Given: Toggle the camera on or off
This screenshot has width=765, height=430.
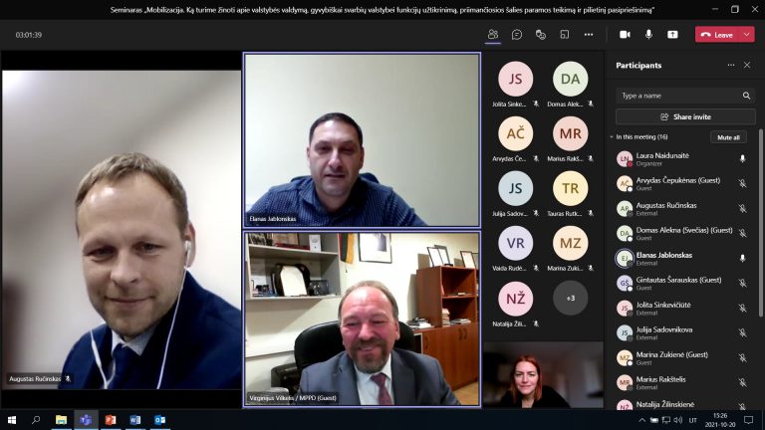Looking at the screenshot, I should [625, 35].
